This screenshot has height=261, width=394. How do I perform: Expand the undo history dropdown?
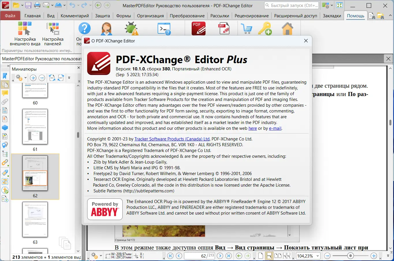tap(78, 5)
